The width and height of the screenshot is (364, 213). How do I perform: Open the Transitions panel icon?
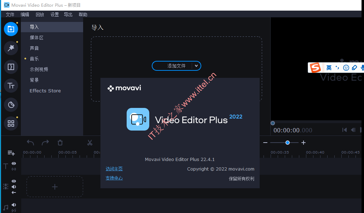point(11,67)
